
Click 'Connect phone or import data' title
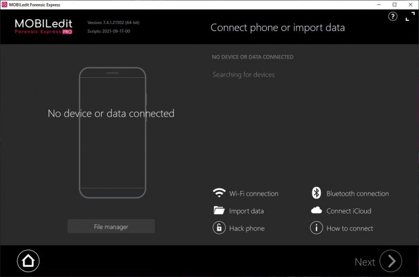click(x=278, y=28)
